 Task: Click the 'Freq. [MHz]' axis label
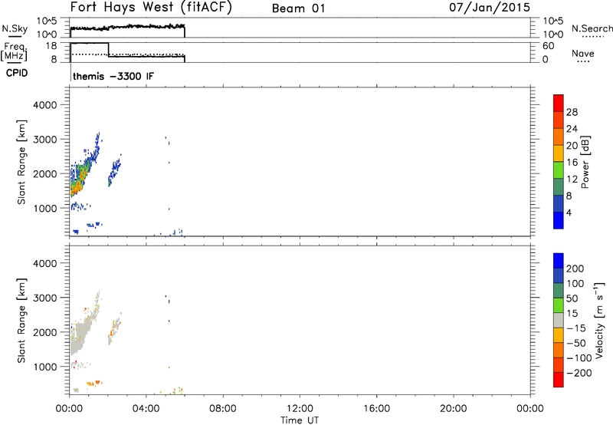(x=15, y=52)
